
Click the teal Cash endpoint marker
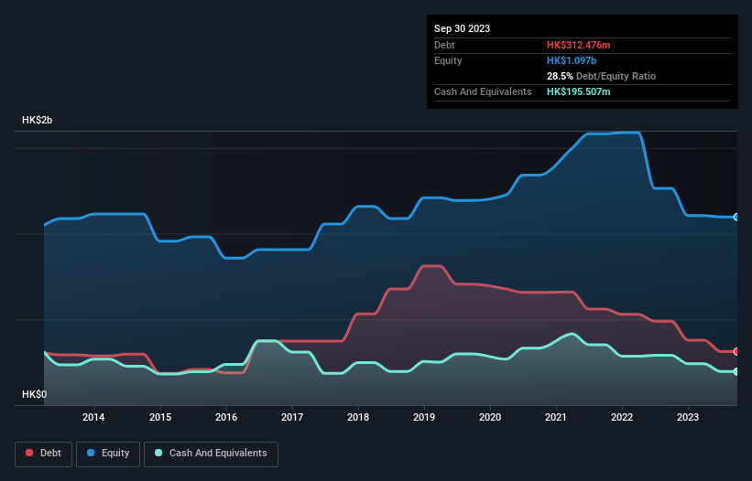[x=736, y=372]
